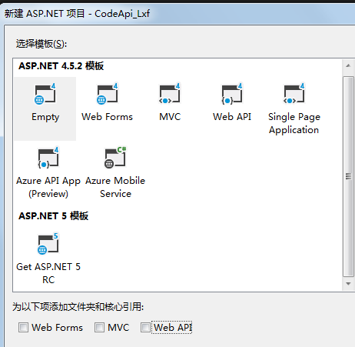Click the "ASP.NET 4.5.2 模板" heading
The height and width of the screenshot is (347, 355).
[x=61, y=66]
